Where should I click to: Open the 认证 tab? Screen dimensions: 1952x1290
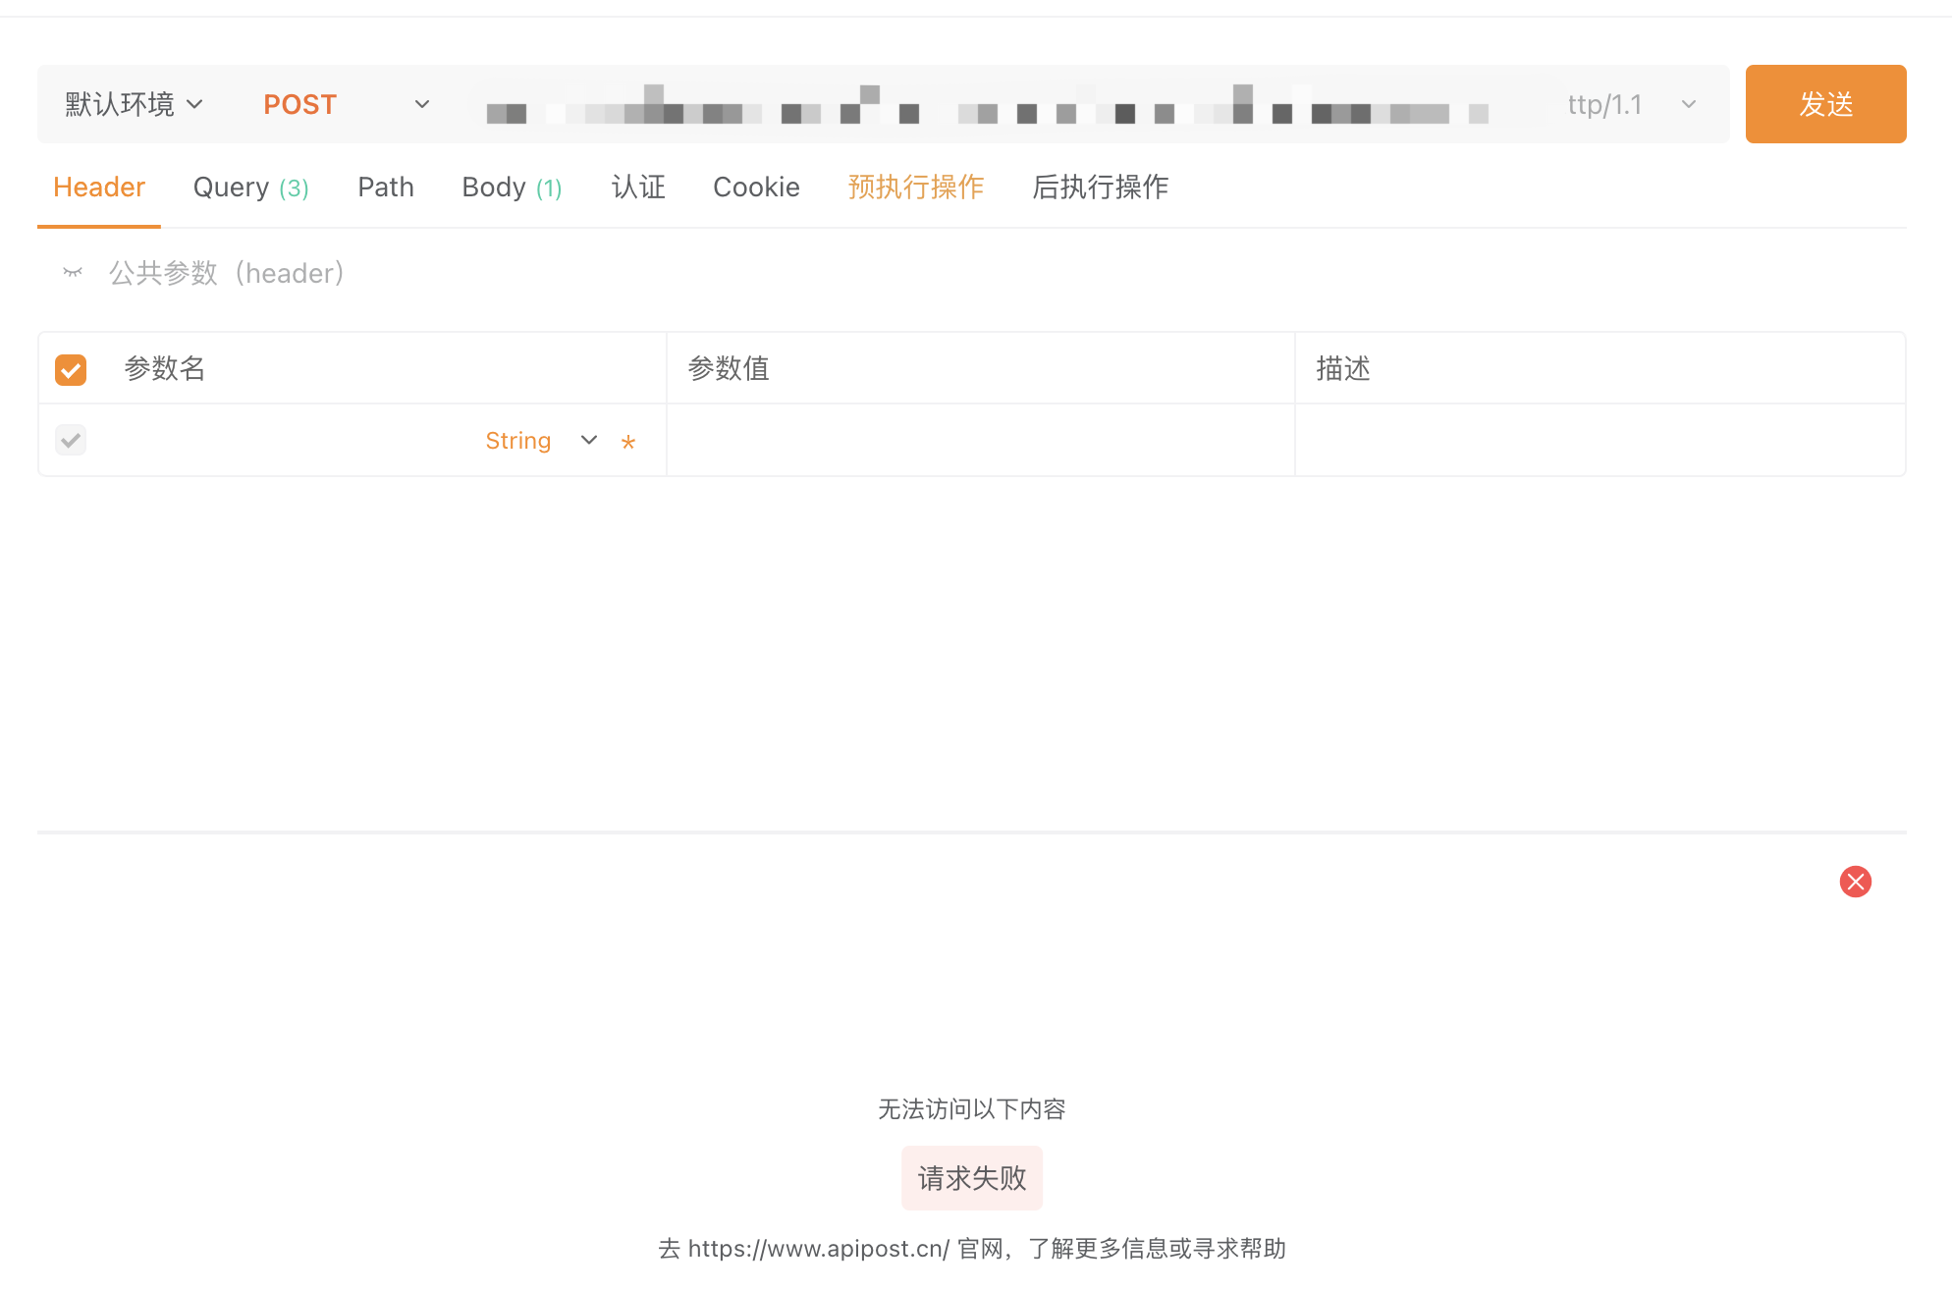coord(638,187)
